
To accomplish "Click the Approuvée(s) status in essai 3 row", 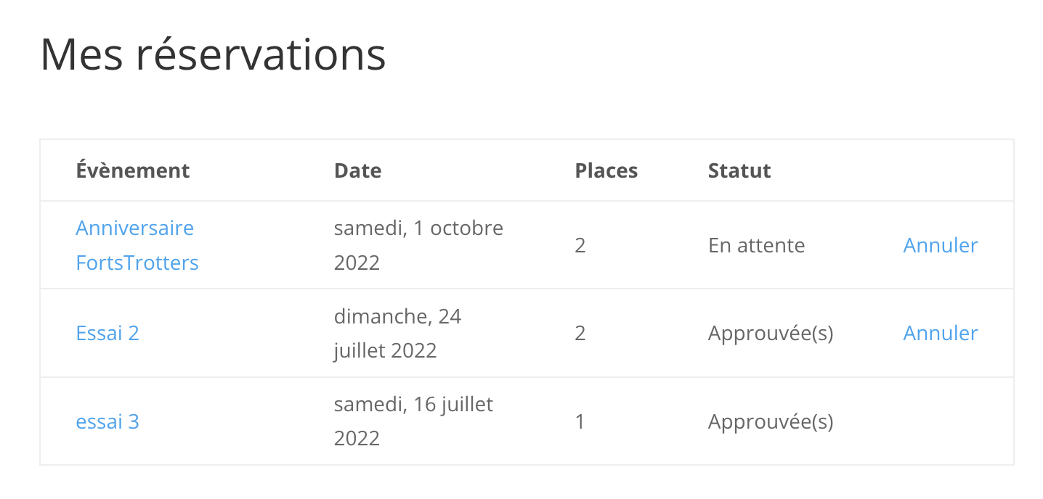I will point(770,421).
